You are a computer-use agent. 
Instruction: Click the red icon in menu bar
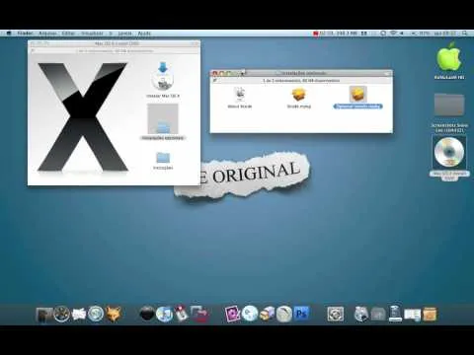click(316, 34)
